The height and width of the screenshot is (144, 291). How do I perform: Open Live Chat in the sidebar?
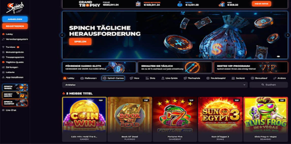(9, 110)
